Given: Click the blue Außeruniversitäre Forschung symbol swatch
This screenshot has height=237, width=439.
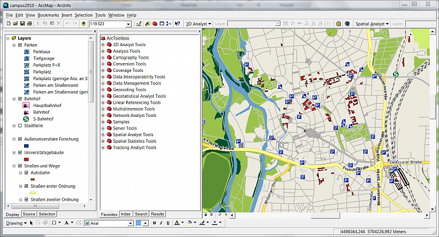Looking at the screenshot, I should (x=26, y=146).
